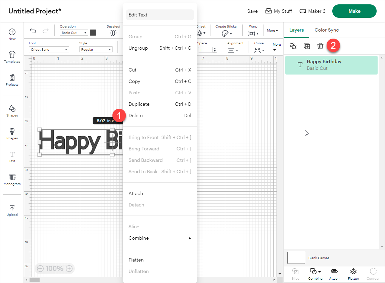Click the green Make button

[354, 11]
